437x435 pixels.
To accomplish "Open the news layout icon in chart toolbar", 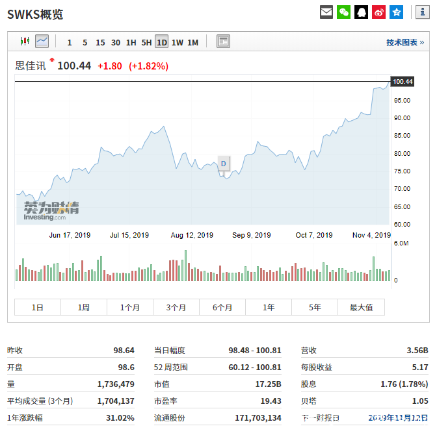I will tap(223, 42).
